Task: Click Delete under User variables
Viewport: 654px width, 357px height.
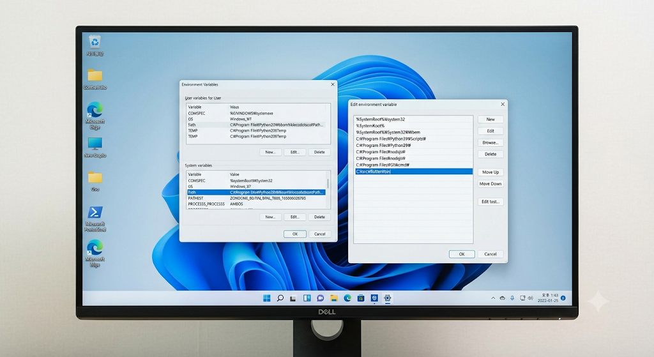Action: tap(319, 152)
